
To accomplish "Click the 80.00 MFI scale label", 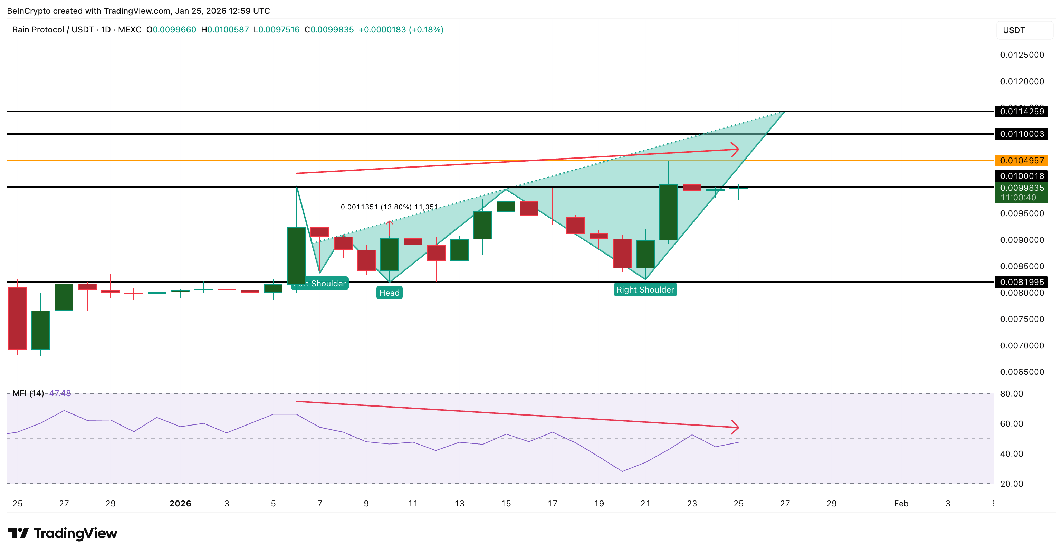I will pos(1012,394).
